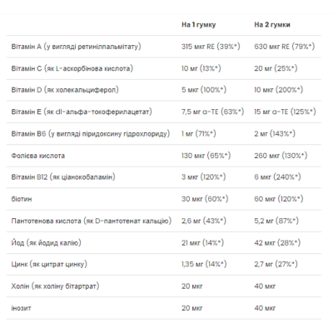333x333 pixels.
Task: Select the Вітамін C row label
Action: pyautogui.click(x=72, y=68)
